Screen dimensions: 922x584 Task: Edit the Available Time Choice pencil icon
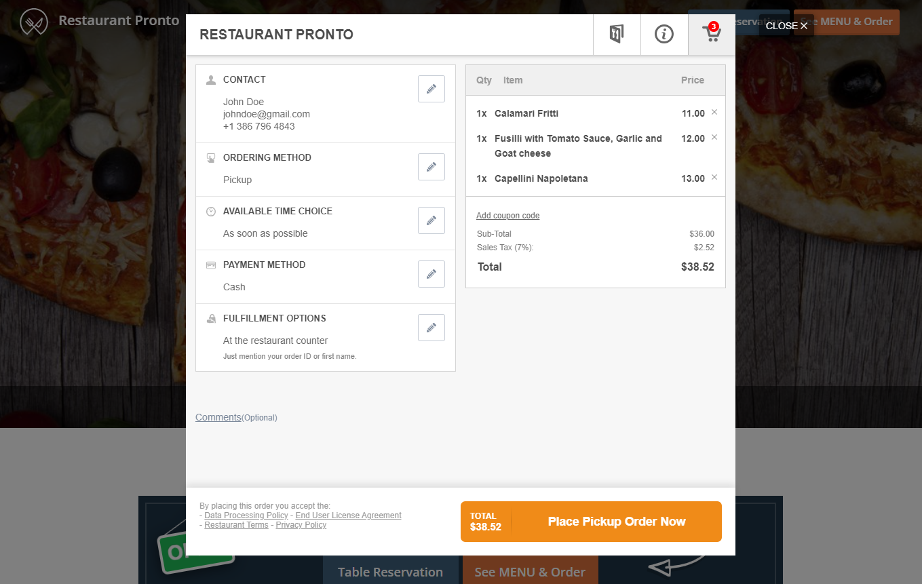coord(431,220)
